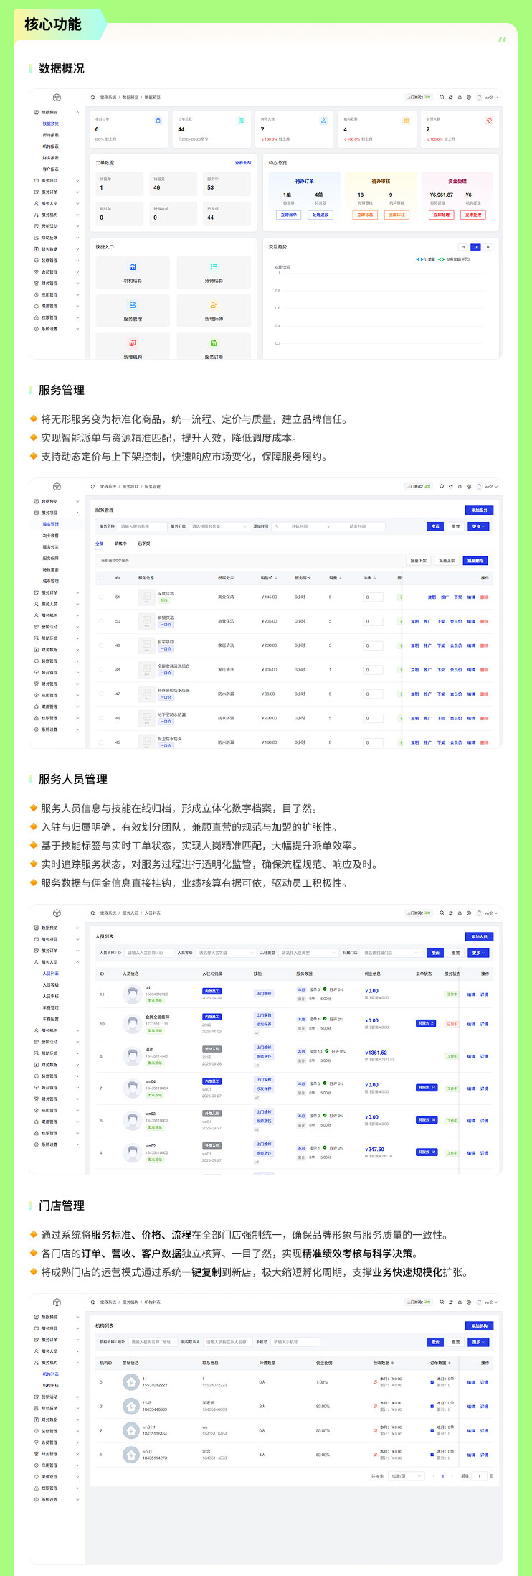The image size is (532, 1576).
Task: Click the blue 添加服务 button
Action: (479, 510)
